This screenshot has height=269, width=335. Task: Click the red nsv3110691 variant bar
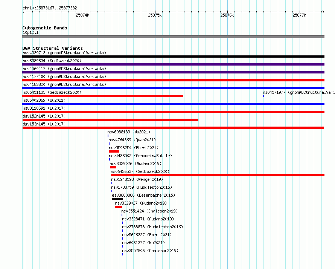[x=173, y=112]
